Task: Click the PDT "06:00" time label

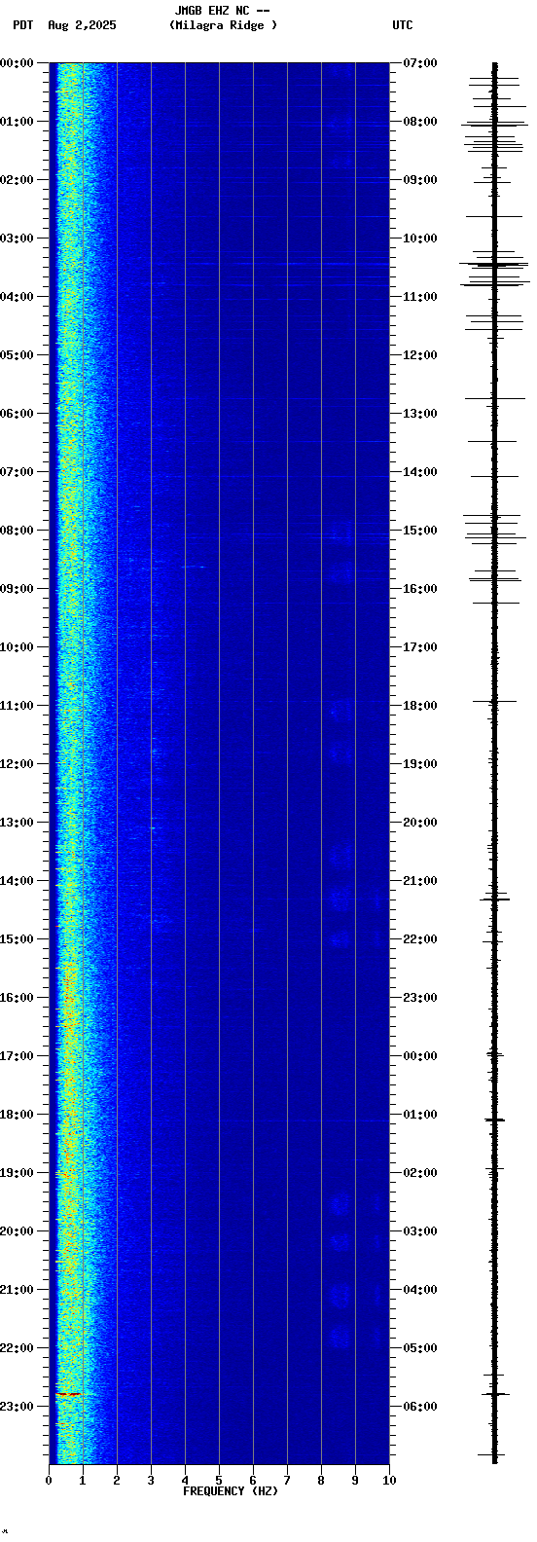Action: (17, 414)
